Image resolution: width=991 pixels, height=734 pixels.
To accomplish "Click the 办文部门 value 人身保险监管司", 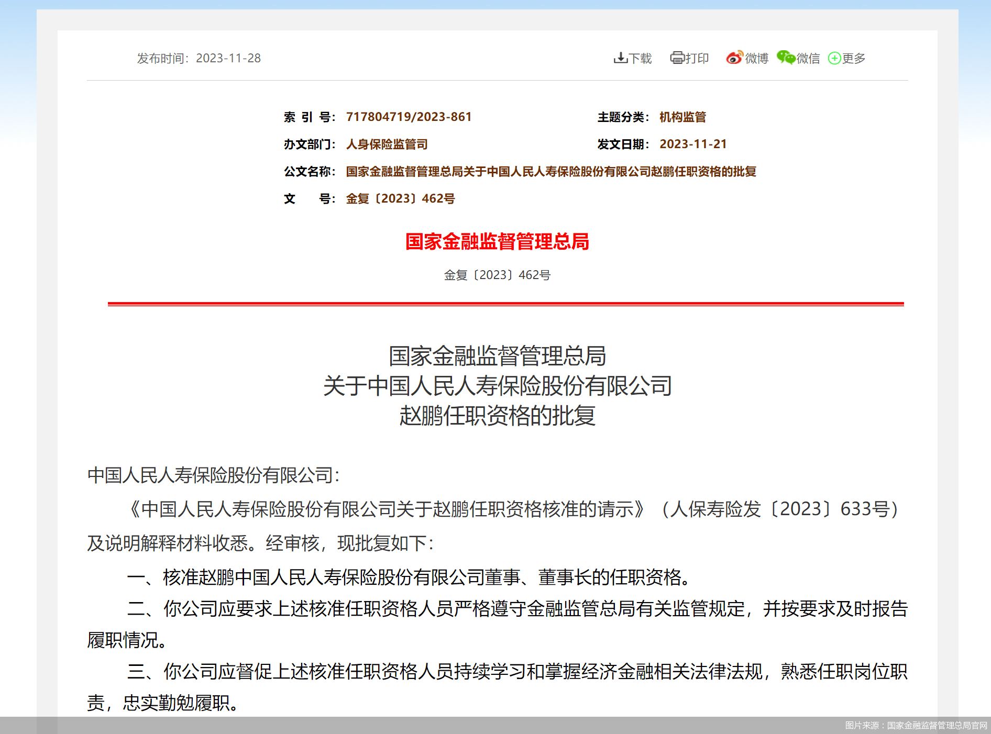I will [x=387, y=144].
